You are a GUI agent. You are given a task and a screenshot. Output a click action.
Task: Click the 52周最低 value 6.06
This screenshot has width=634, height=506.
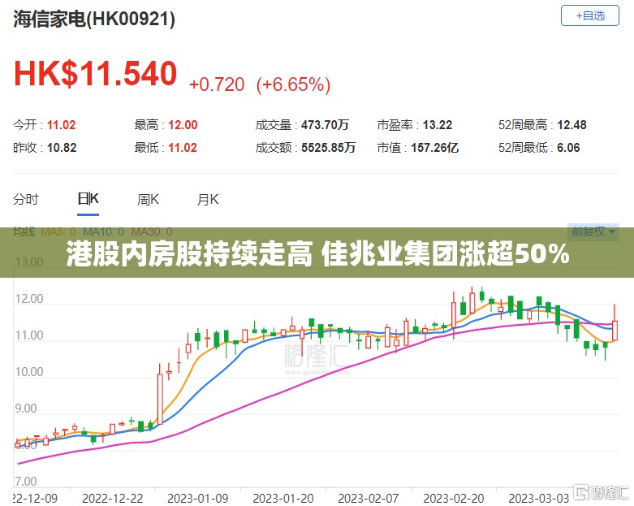tap(568, 147)
